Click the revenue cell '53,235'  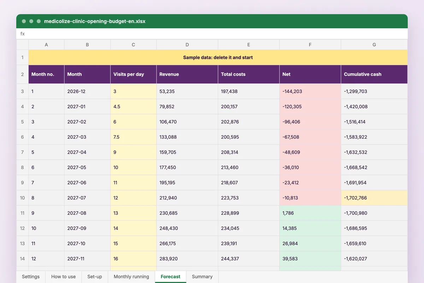coord(187,91)
